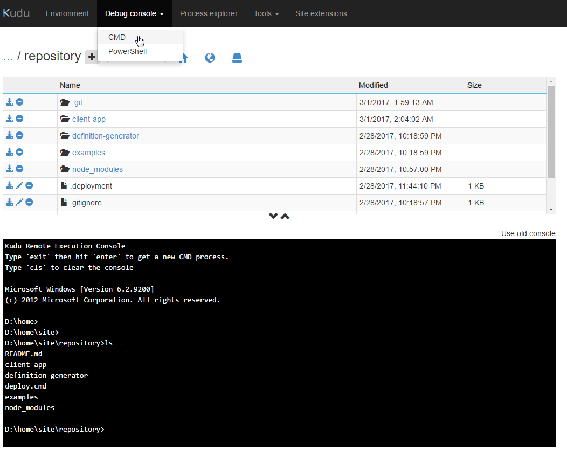Screen dimensions: 567x457
Task: Open the .git folder link
Action: [x=78, y=102]
